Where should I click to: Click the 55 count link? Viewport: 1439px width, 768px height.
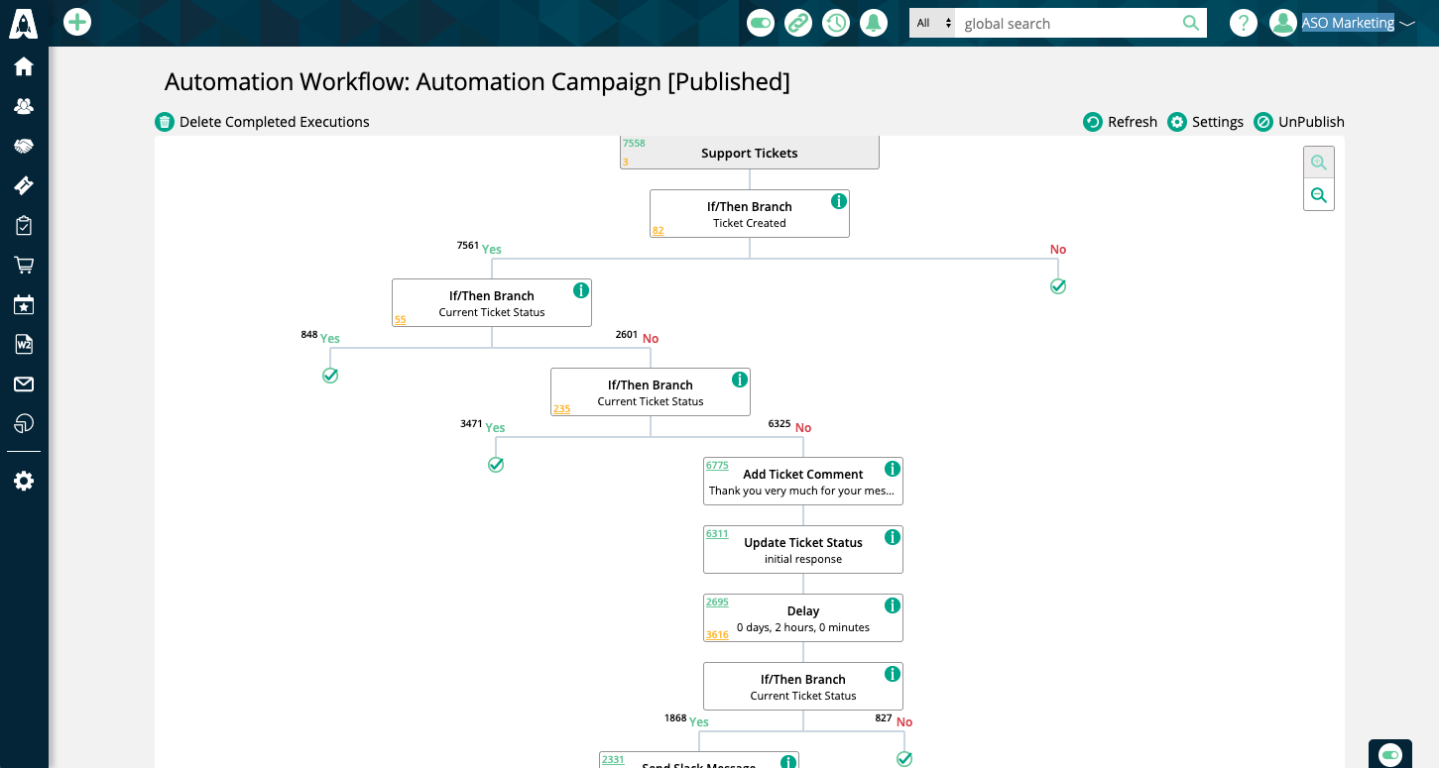401,319
